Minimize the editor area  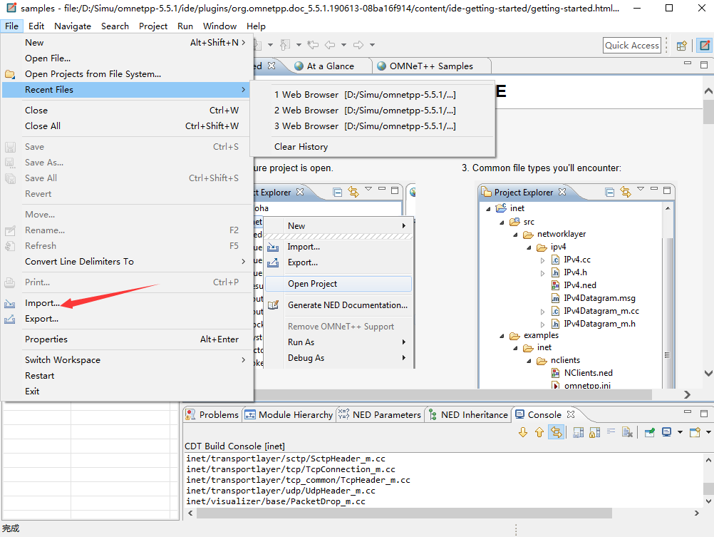(x=688, y=63)
